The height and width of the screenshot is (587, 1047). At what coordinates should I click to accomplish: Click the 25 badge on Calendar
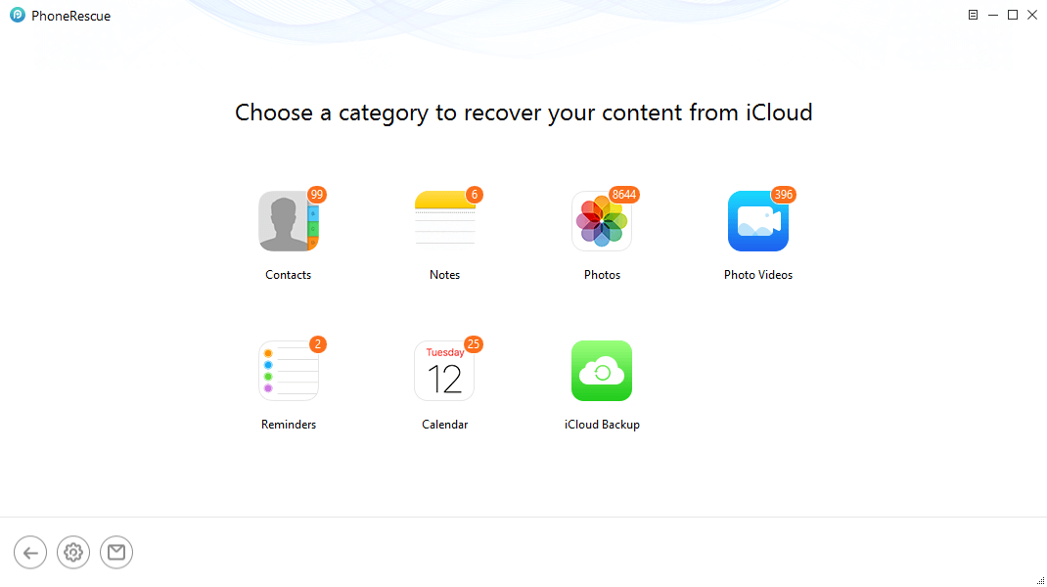(474, 344)
